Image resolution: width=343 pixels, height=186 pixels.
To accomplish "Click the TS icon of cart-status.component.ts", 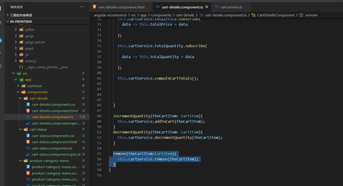I will point(28,148).
